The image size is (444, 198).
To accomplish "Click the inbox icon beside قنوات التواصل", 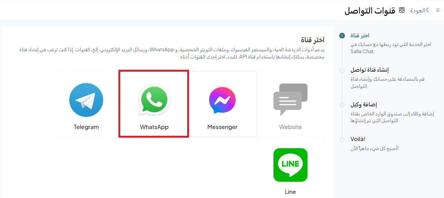I will 402,10.
